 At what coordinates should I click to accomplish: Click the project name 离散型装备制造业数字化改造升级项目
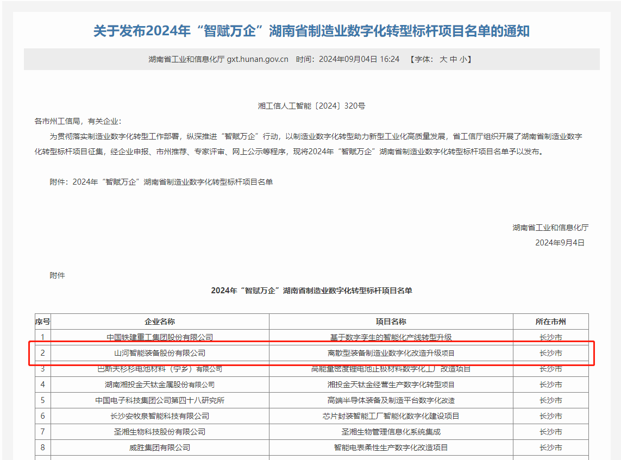391,352
